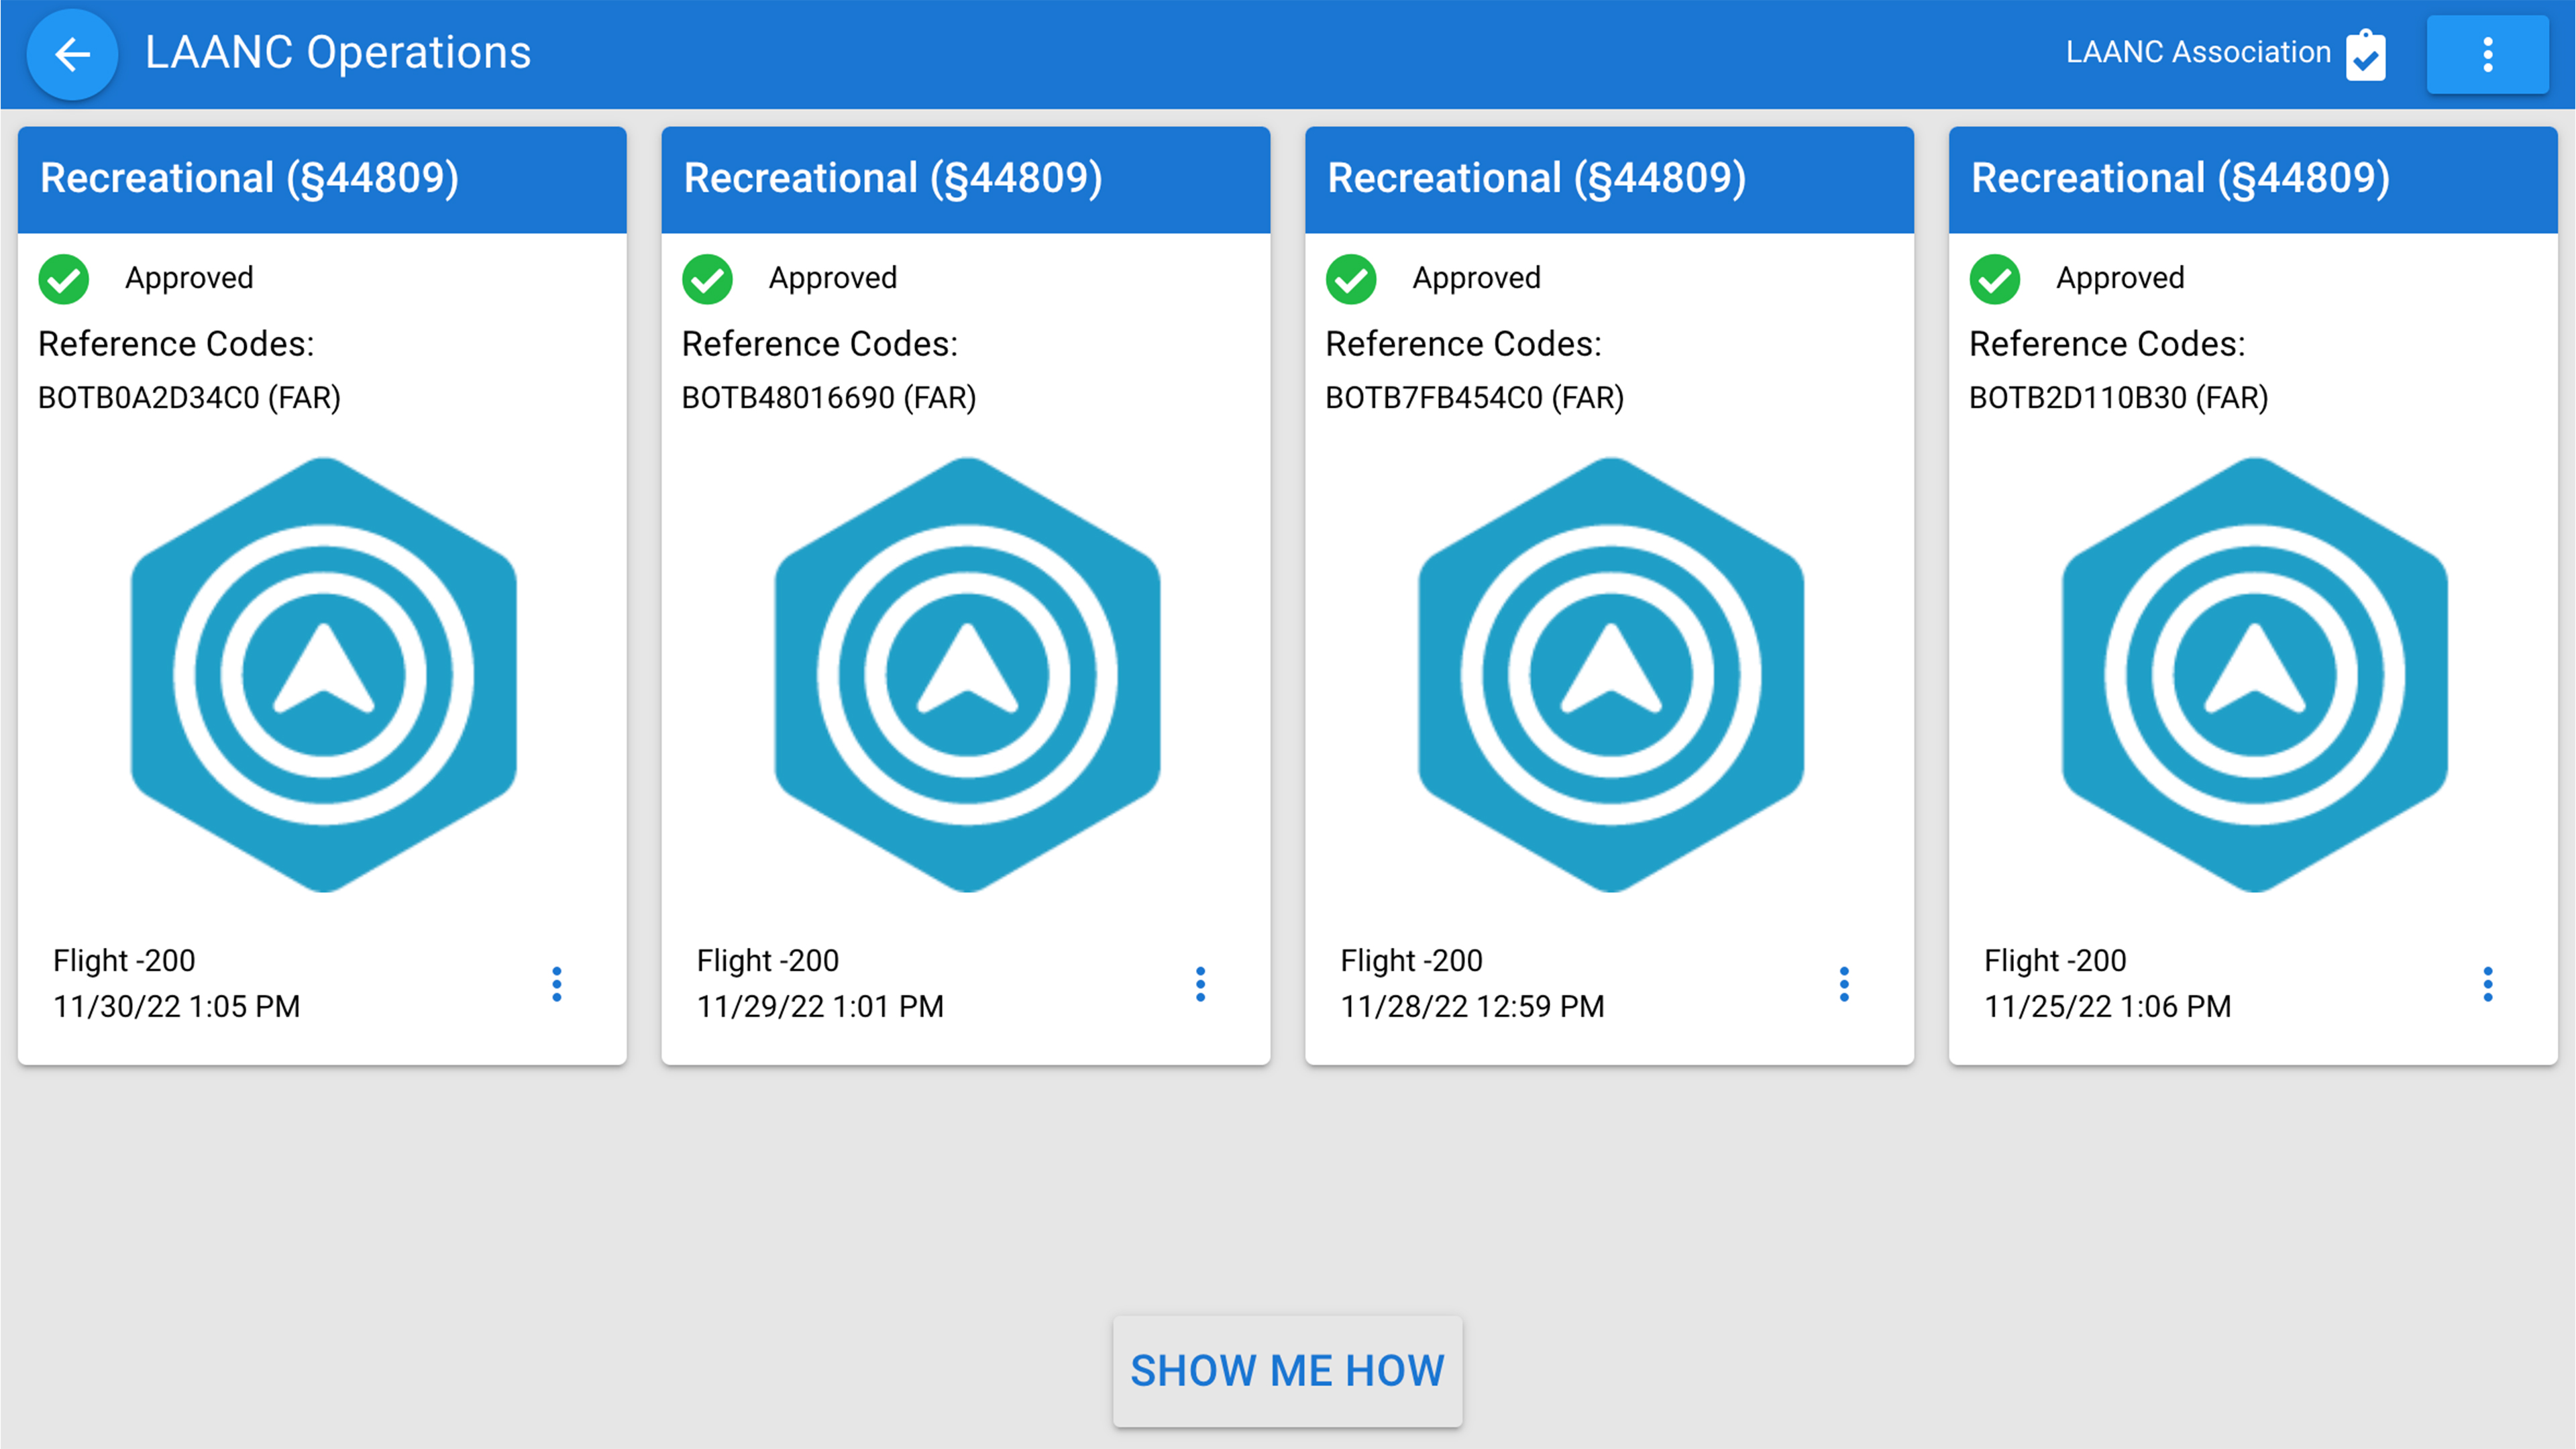Click the Flight -200 label above 11/29/22
This screenshot has width=2576, height=1449.
(x=768, y=961)
